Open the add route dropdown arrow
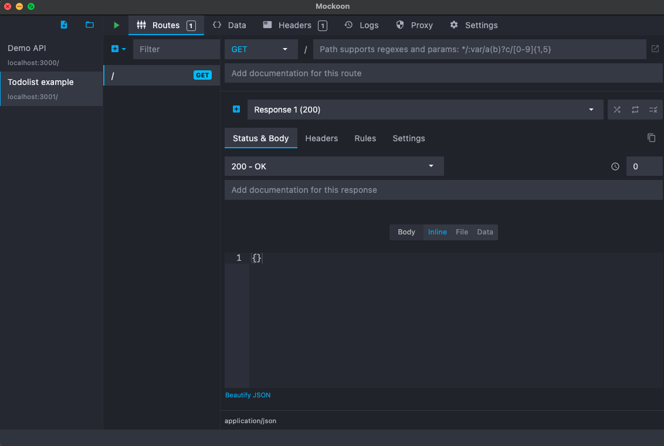 point(124,49)
